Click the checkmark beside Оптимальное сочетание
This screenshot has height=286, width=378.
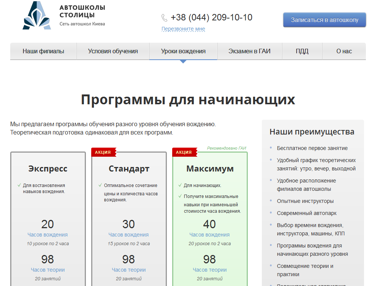(x=100, y=185)
